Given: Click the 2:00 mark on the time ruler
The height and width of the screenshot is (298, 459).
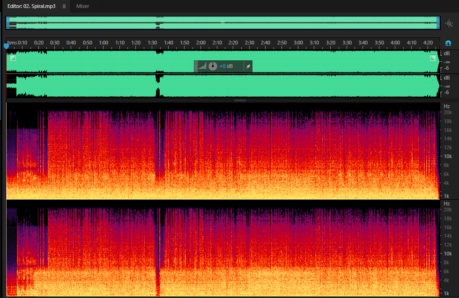Looking at the screenshot, I should point(201,43).
